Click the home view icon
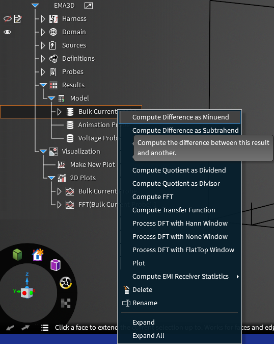The width and height of the screenshot is (274, 344). coord(38,255)
